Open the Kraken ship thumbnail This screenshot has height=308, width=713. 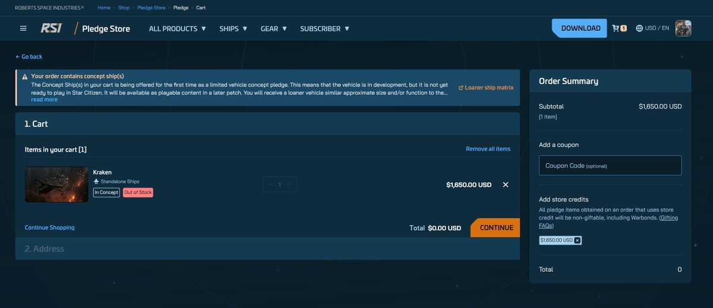tap(56, 185)
